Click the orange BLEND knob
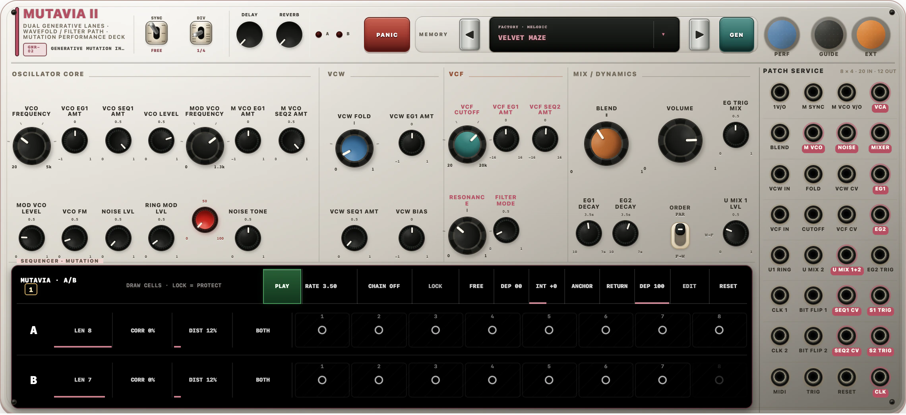906x415 pixels. (606, 144)
